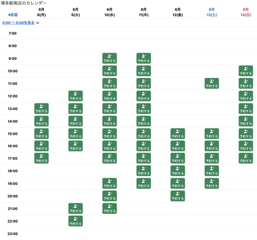Reserve June 12 (金) at 15:00

coord(178,134)
